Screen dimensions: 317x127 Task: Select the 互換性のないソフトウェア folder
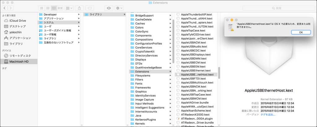[59, 43]
